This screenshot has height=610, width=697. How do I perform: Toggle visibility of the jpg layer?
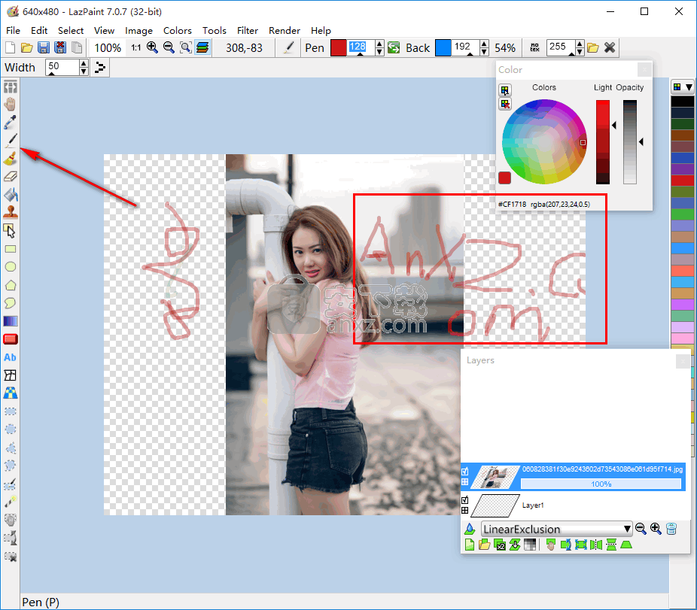[465, 472]
